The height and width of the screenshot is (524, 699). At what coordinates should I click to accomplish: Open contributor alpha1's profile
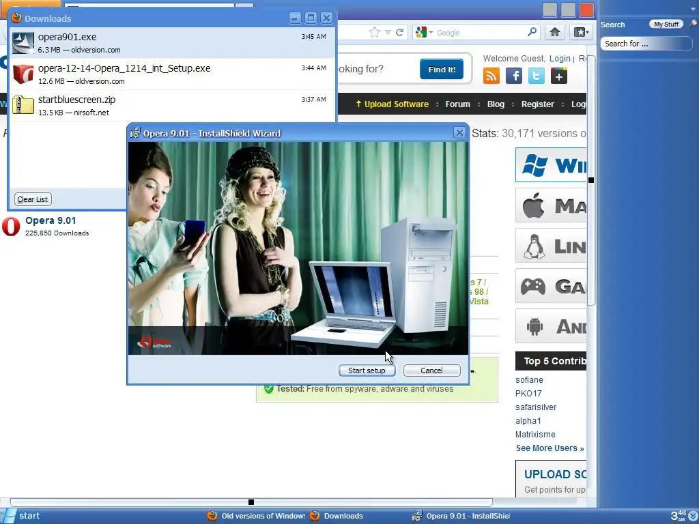528,420
